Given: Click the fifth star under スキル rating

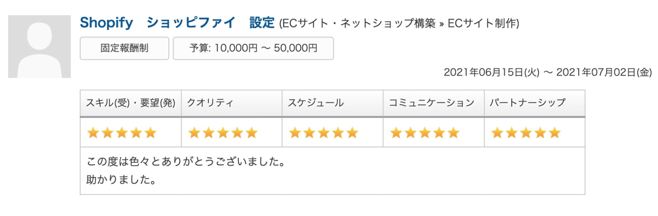Looking at the screenshot, I should [x=150, y=132].
